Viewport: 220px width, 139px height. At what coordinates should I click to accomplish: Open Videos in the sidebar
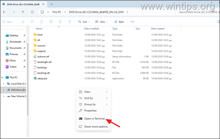pos(13,67)
